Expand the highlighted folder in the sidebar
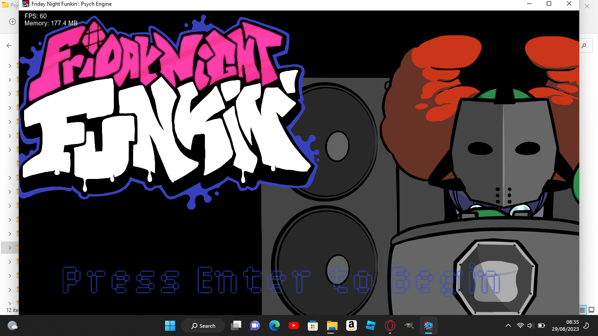The width and height of the screenshot is (598, 336). [x=10, y=247]
